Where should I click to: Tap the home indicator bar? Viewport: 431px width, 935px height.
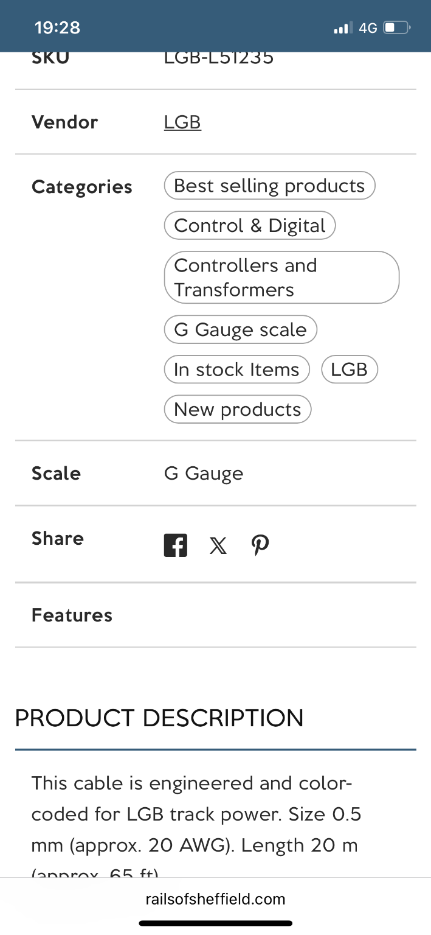215,923
